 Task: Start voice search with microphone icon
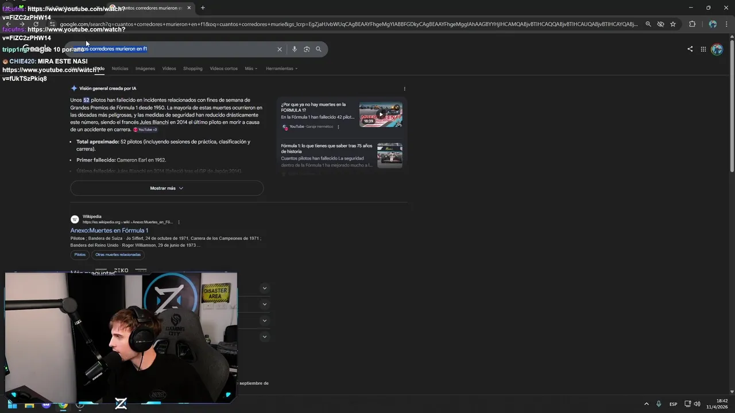tap(295, 49)
